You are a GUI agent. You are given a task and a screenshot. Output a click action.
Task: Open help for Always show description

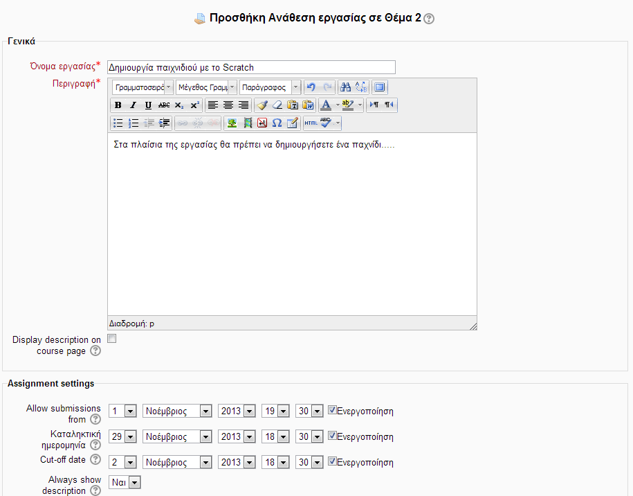(95, 490)
